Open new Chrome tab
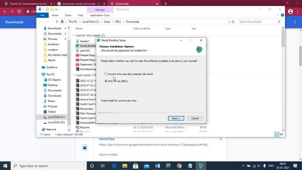This screenshot has height=170, width=302. tap(166, 4)
